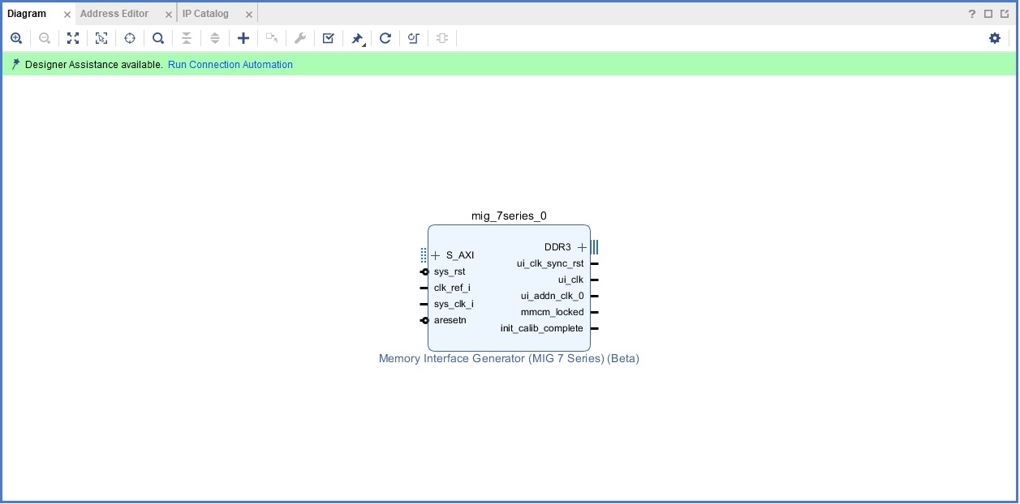The height and width of the screenshot is (504, 1020).
Task: Switch to the IP Catalog tab
Action: tap(205, 14)
